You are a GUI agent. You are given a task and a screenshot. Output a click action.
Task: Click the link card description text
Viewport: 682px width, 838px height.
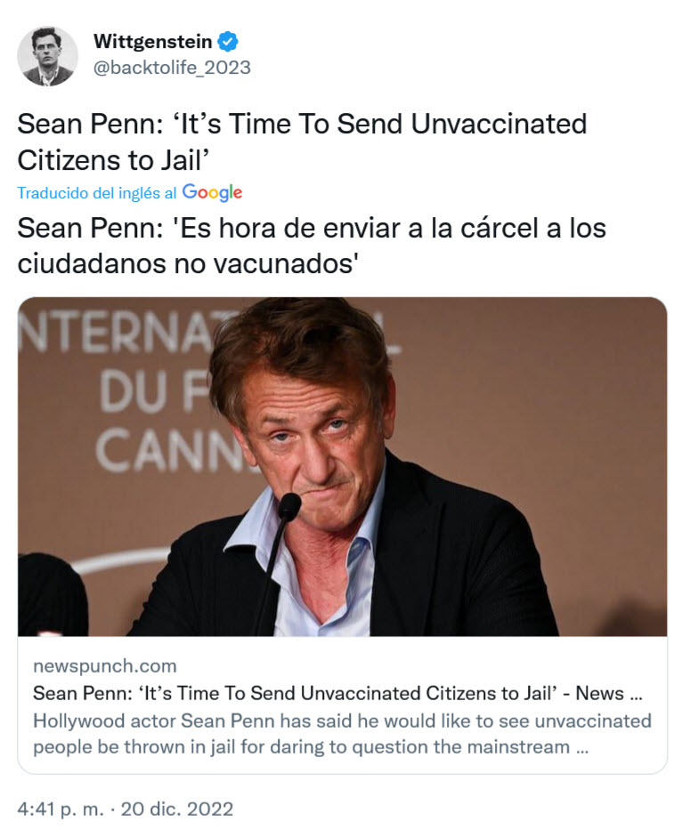click(342, 733)
